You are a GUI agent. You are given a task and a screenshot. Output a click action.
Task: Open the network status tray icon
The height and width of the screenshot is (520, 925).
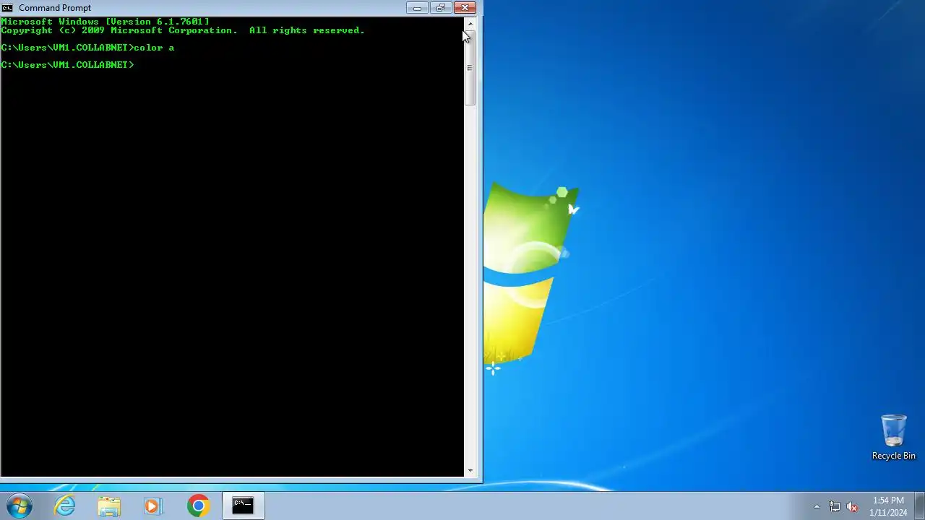(835, 506)
